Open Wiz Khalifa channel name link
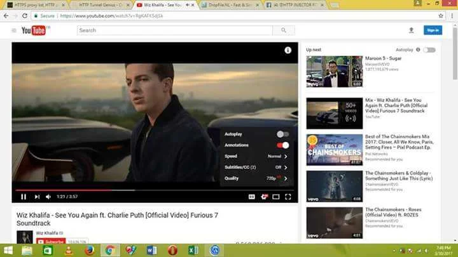Image resolution: width=458 pixels, height=257 pixels. (47, 233)
